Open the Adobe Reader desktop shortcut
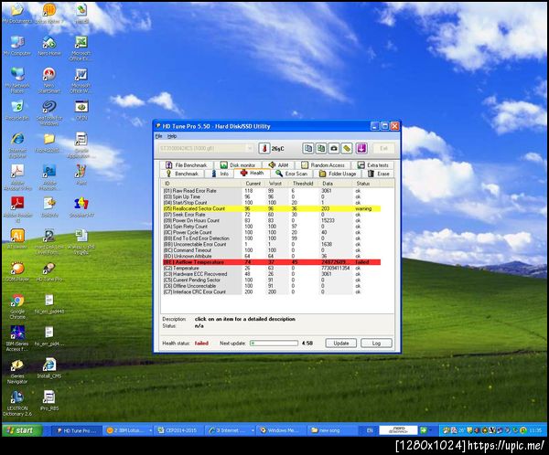This screenshot has width=549, height=455. pos(16,209)
